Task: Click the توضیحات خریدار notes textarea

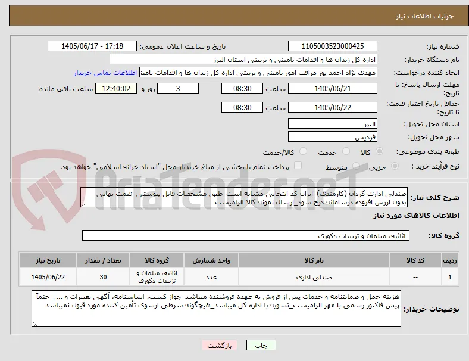Action: point(216,309)
